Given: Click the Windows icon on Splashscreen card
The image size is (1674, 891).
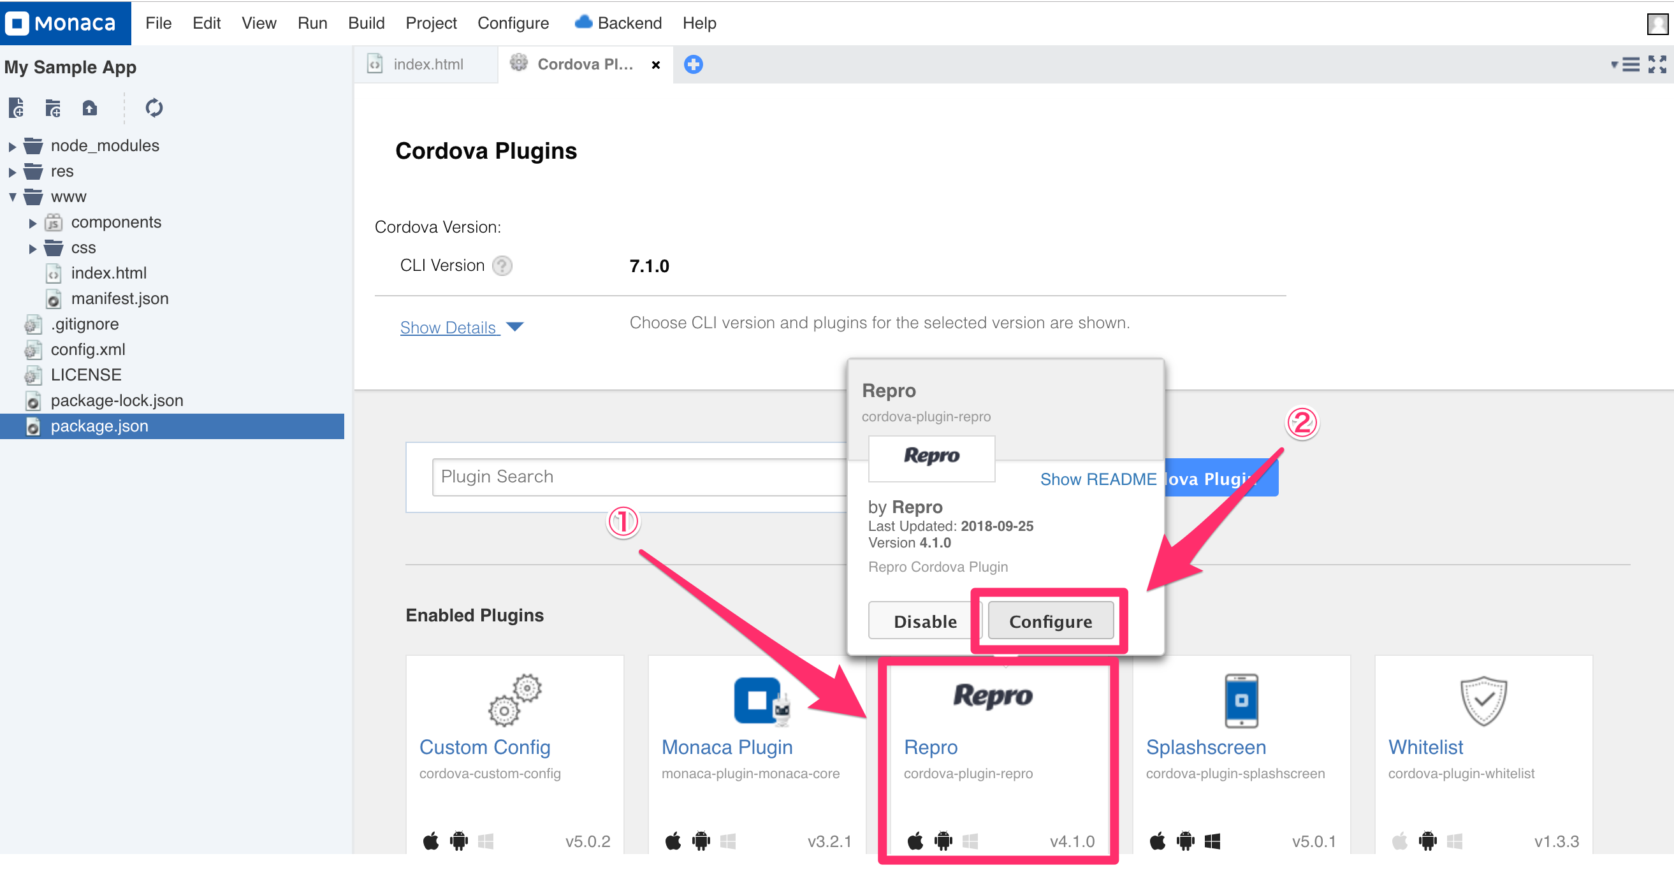Looking at the screenshot, I should (x=1212, y=842).
